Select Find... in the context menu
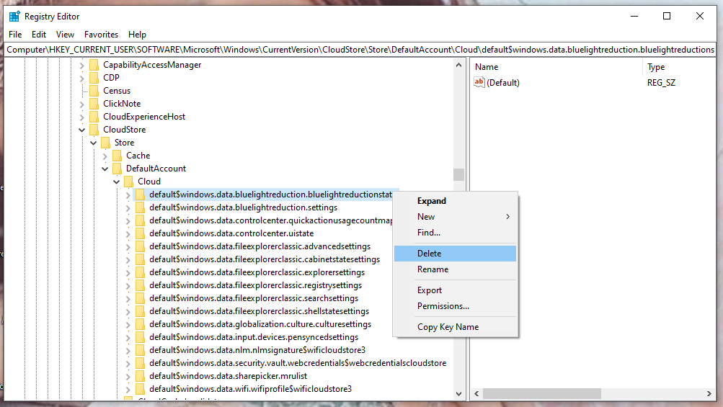Image resolution: width=723 pixels, height=407 pixels. 455,233
